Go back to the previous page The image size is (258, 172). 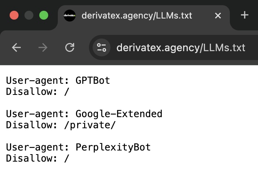[x=16, y=47]
